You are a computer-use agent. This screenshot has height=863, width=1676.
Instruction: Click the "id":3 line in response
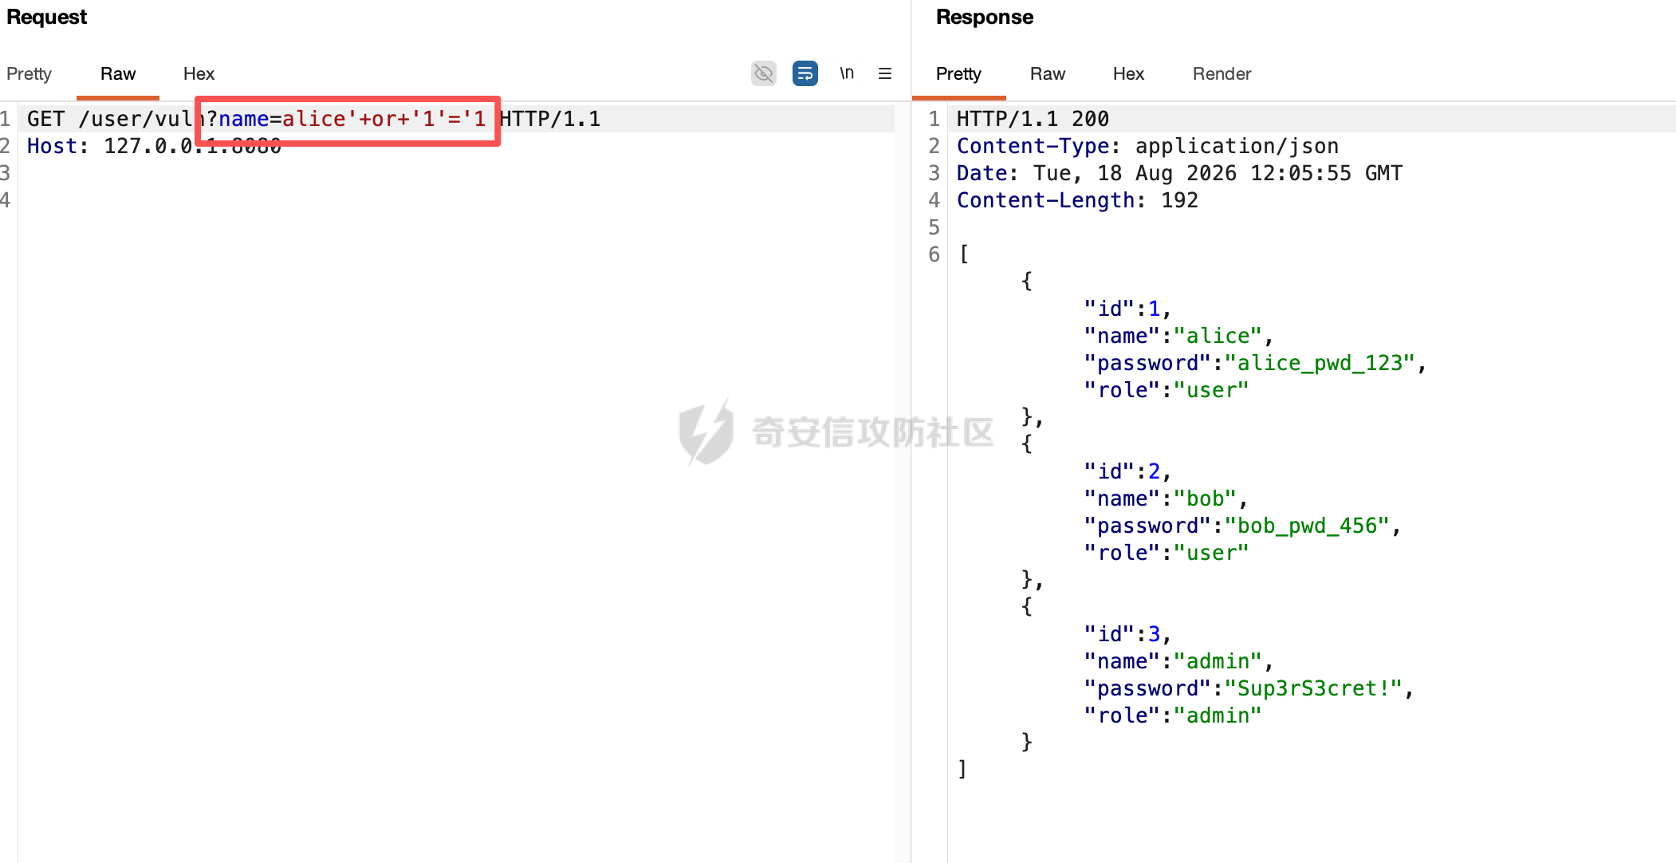pos(1127,634)
